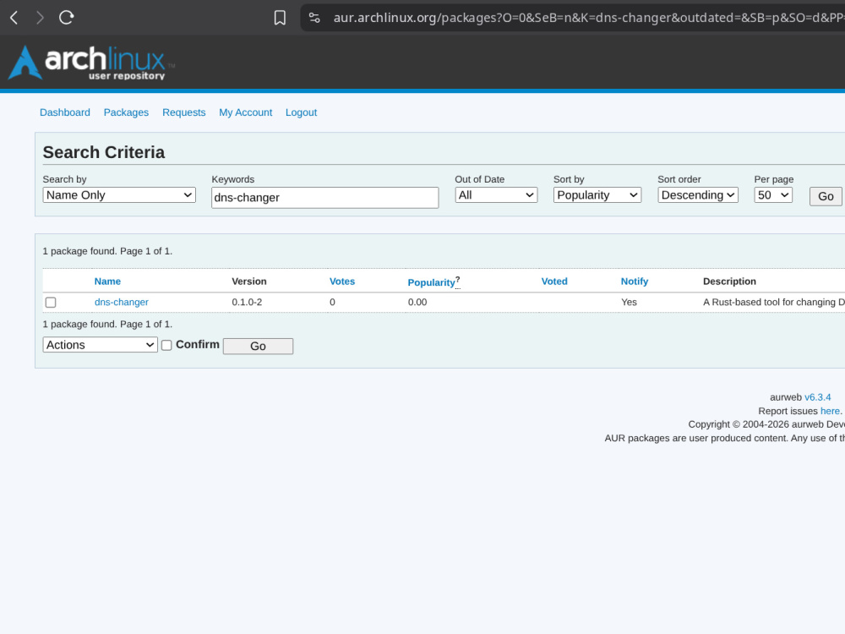Click the package description starting 'A Rust-based tool'
845x634 pixels.
(x=773, y=302)
